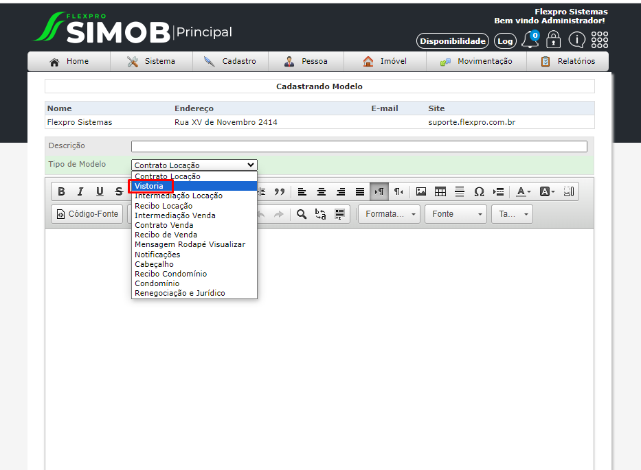Click the padlock icon in header
Image resolution: width=641 pixels, height=470 pixels.
(554, 40)
